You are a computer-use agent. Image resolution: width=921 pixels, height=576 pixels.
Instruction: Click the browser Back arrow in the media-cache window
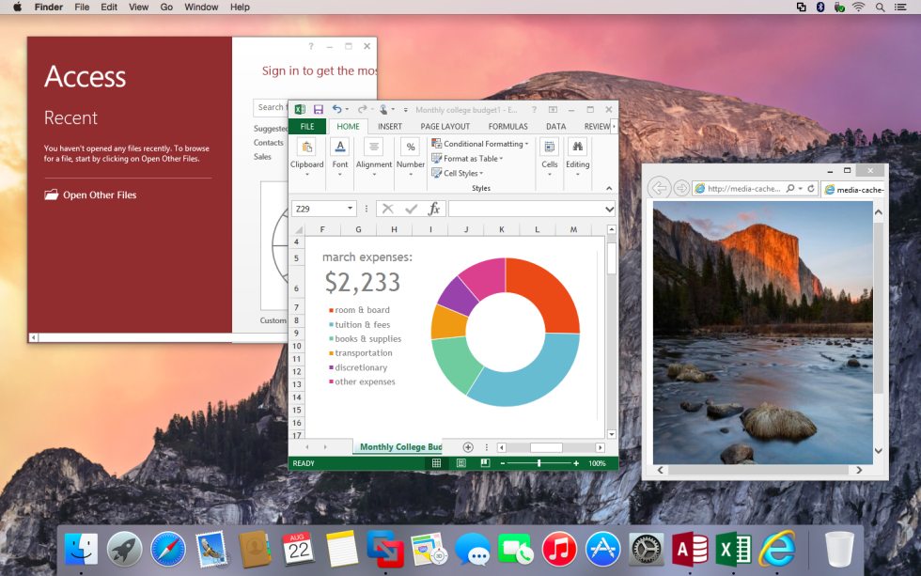[x=659, y=187]
